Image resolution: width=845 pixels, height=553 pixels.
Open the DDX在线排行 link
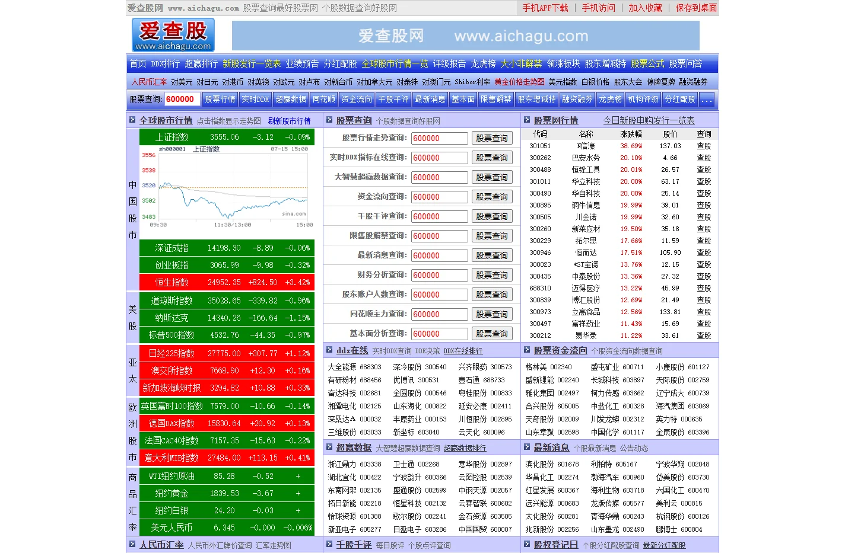[x=463, y=351]
